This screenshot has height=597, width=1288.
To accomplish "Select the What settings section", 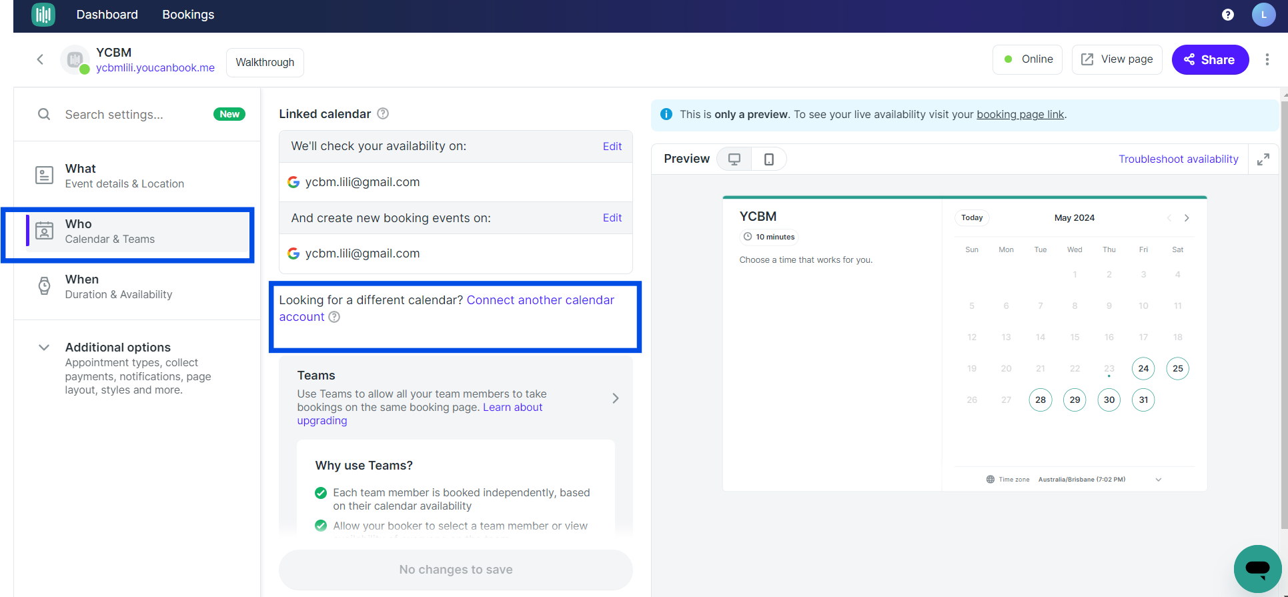I will point(137,175).
